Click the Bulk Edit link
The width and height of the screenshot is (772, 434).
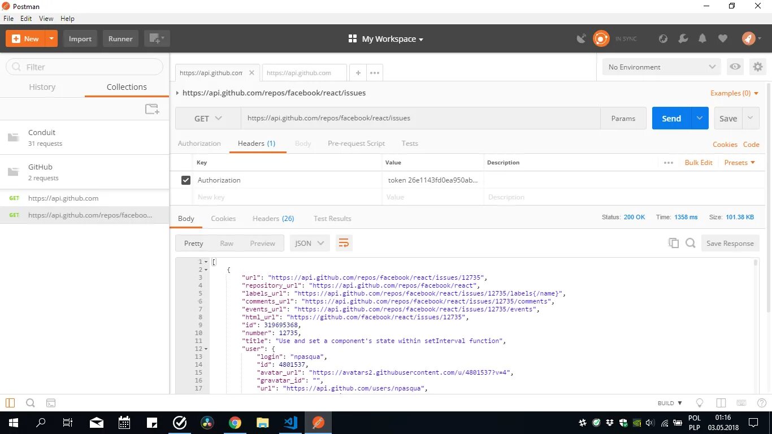[x=699, y=162]
